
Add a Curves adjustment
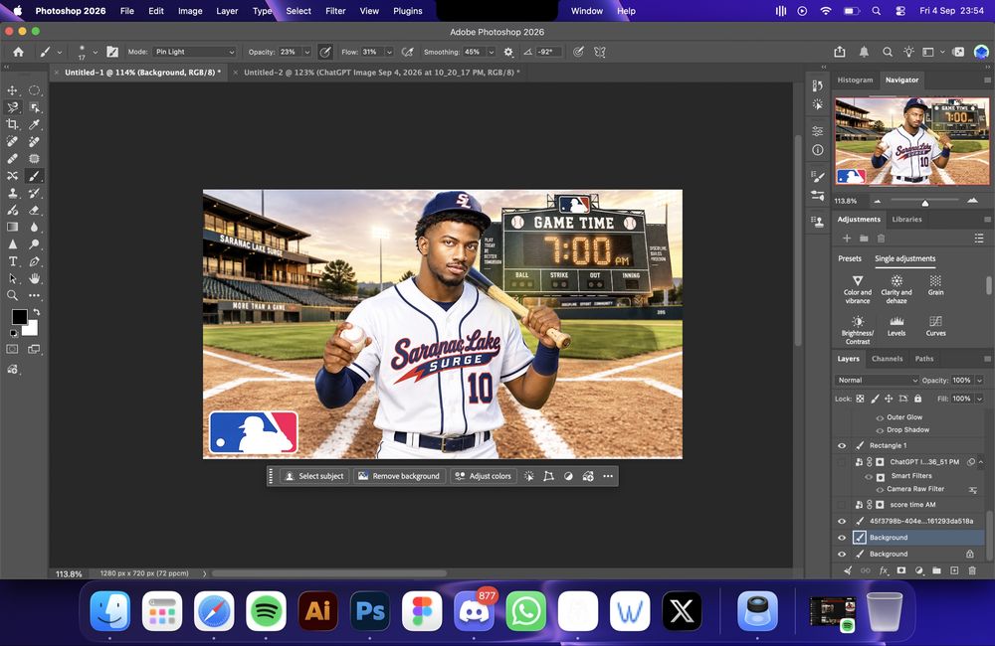[935, 326]
